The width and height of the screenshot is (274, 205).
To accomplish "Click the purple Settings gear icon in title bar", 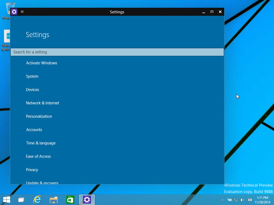I will 14,12.
